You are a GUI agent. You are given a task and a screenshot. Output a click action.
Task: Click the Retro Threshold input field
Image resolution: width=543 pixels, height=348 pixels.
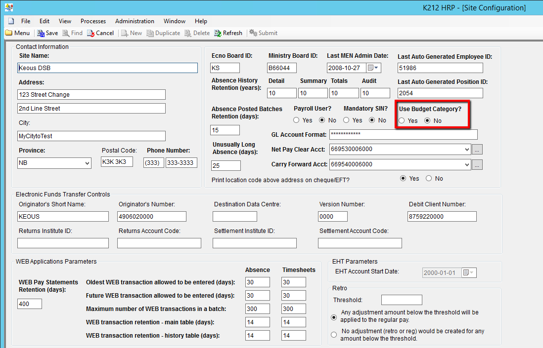(x=402, y=300)
